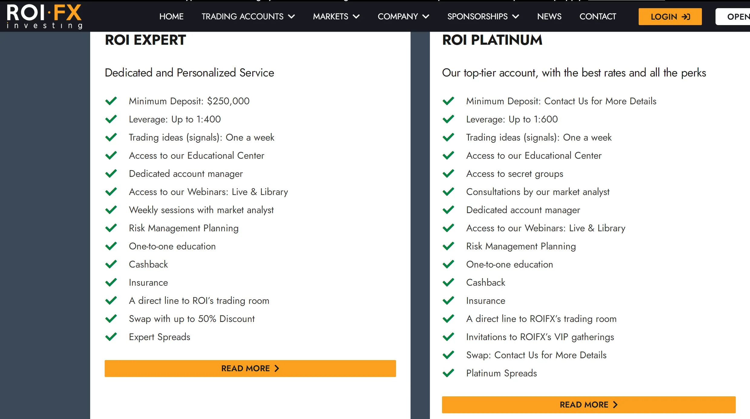750x419 pixels.
Task: Open the News page
Action: (549, 16)
